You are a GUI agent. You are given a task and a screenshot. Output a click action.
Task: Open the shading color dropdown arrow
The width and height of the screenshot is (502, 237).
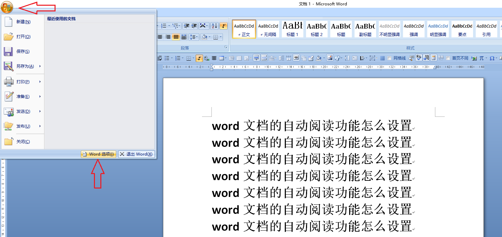[210, 37]
